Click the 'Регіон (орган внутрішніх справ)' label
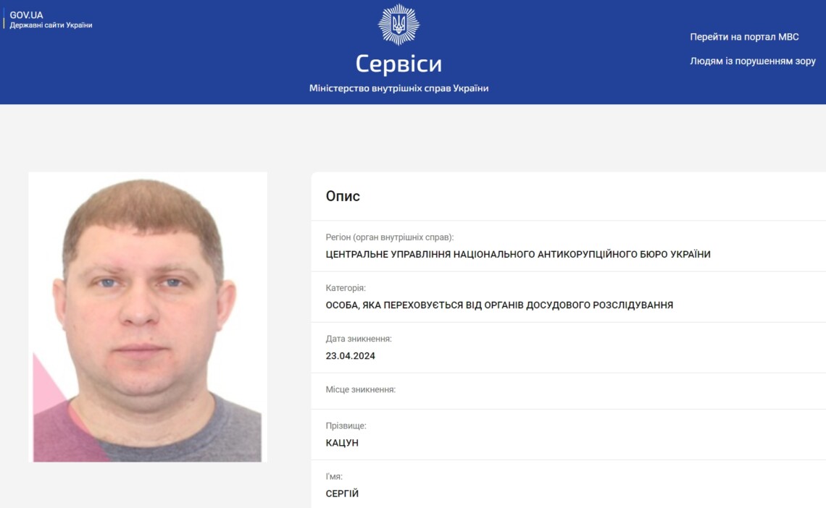The height and width of the screenshot is (508, 826). 389,237
